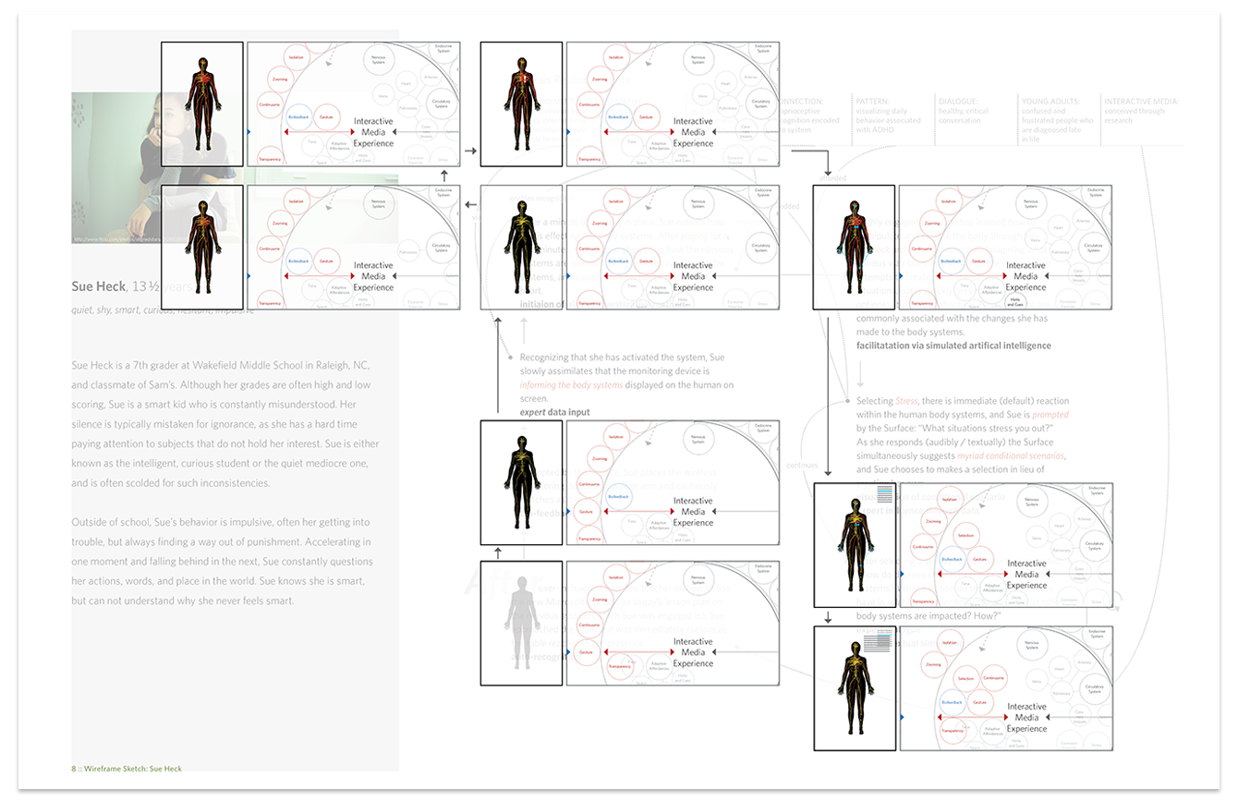
Task: Click Gesture bubble beside the grey silhouette panel
Action: [x=586, y=652]
